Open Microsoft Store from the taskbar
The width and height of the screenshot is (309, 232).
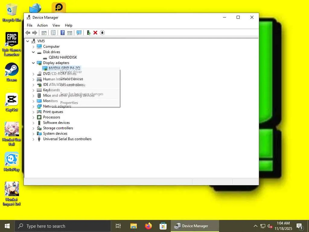tap(163, 226)
